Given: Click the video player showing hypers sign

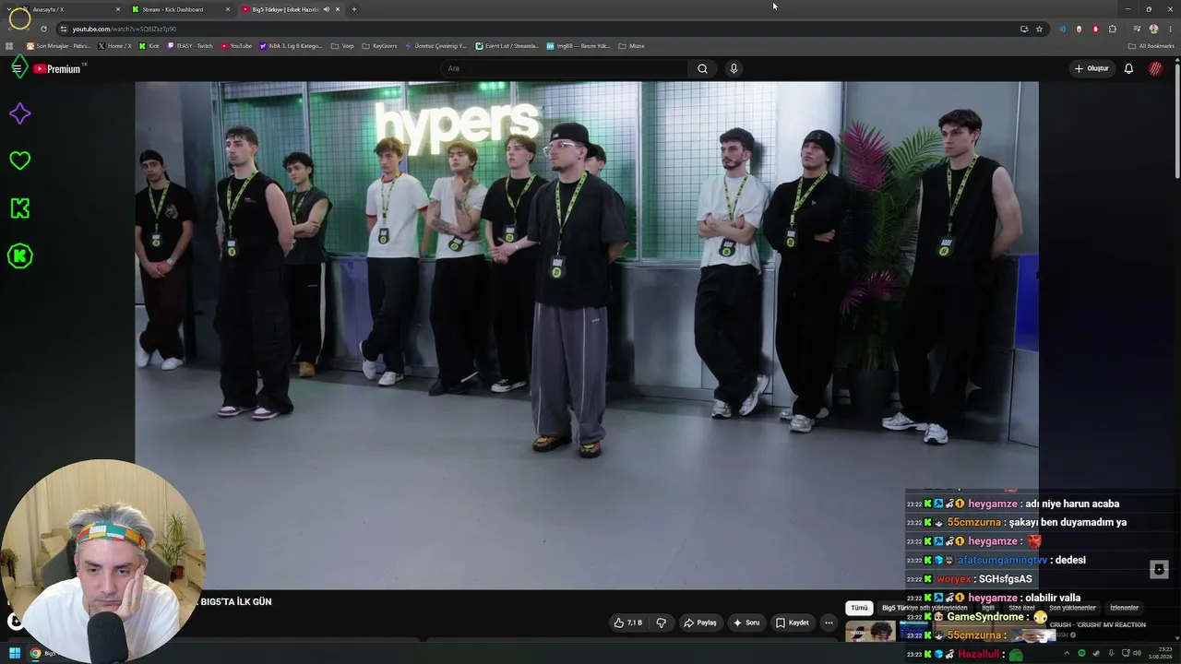Looking at the screenshot, I should [587, 336].
